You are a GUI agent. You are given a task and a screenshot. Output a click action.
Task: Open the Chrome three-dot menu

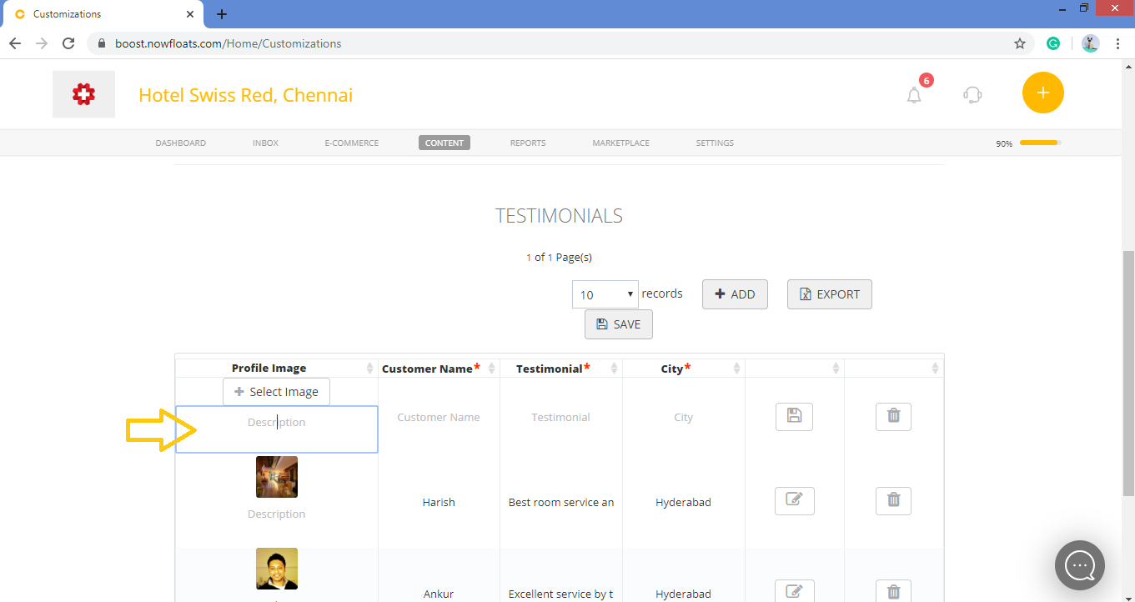click(1117, 43)
